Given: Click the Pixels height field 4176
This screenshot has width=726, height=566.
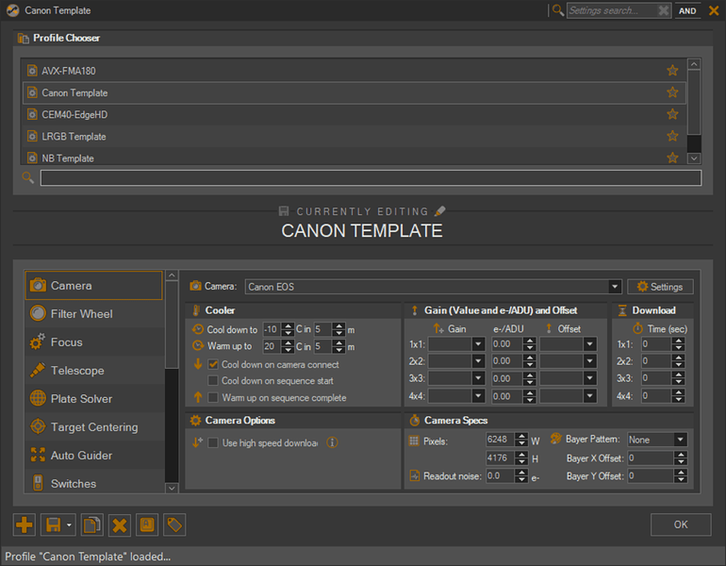Looking at the screenshot, I should 500,458.
